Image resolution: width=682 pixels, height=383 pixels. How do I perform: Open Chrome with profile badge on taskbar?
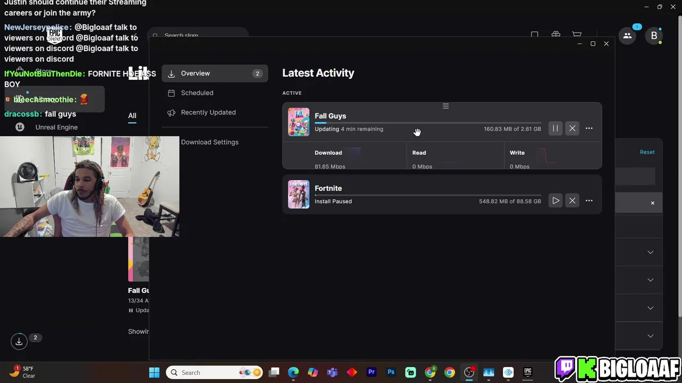pos(430,372)
